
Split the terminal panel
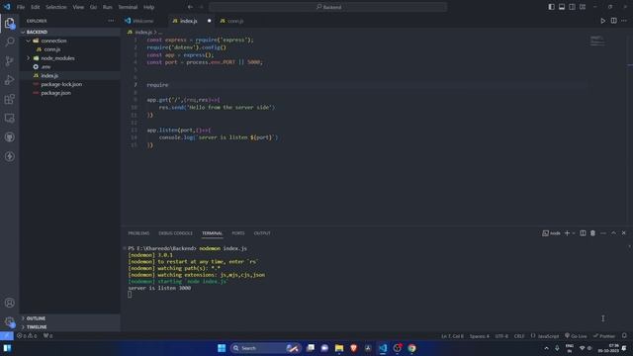tap(583, 233)
